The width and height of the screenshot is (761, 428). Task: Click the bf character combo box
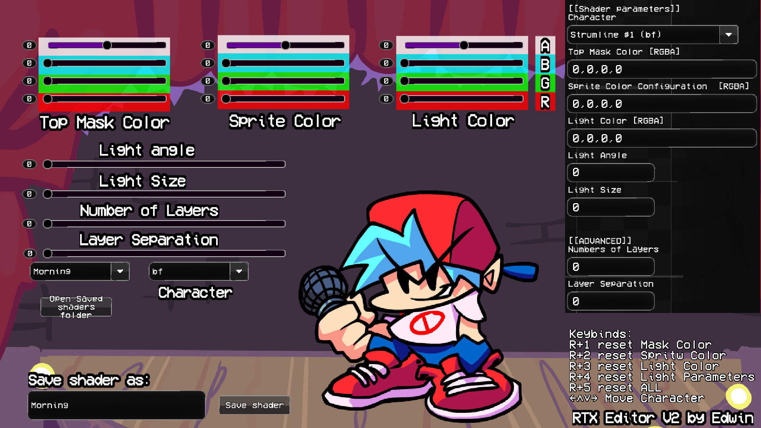199,271
